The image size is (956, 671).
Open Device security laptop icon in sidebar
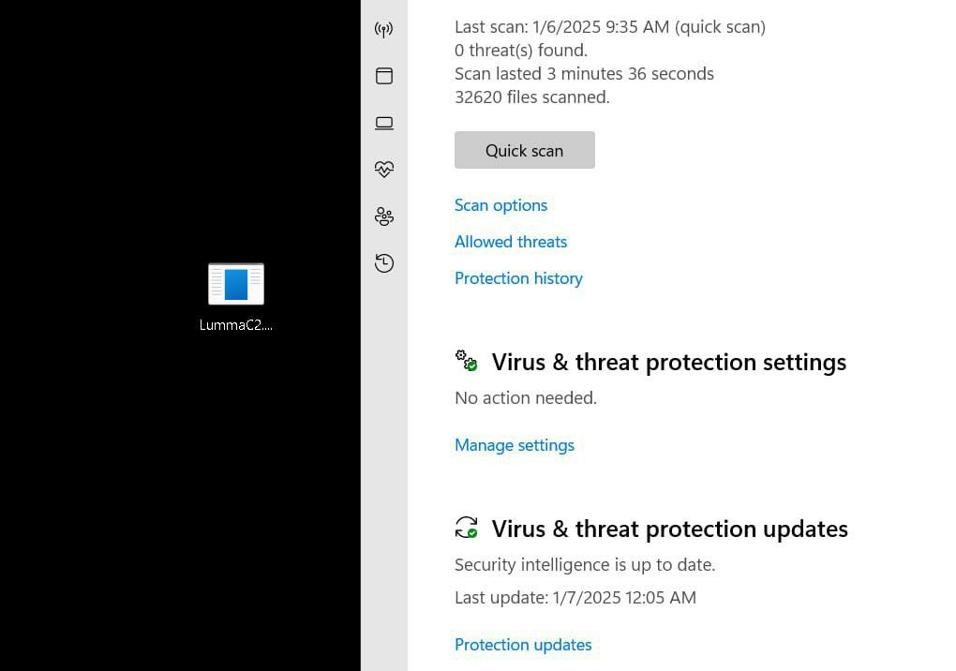[x=383, y=123]
